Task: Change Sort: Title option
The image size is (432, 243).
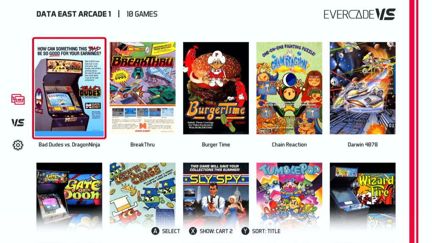Action: 266,231
